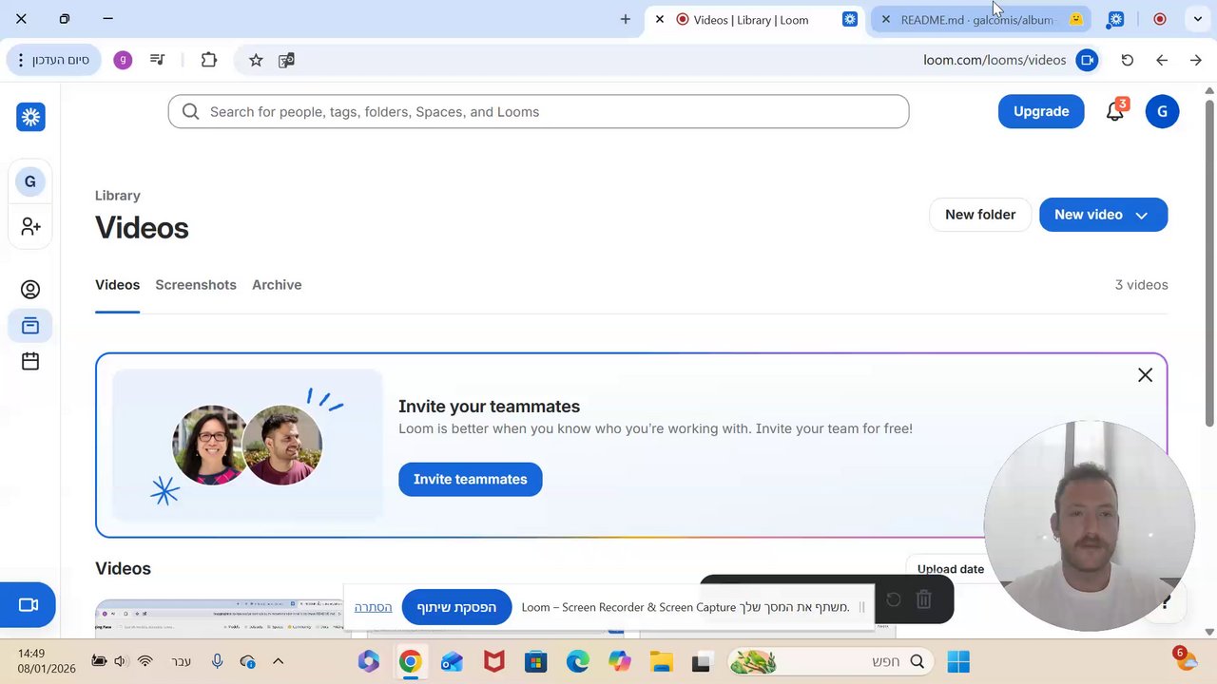Image resolution: width=1217 pixels, height=684 pixels.
Task: Click the hide link on sharing bar
Action: [373, 607]
